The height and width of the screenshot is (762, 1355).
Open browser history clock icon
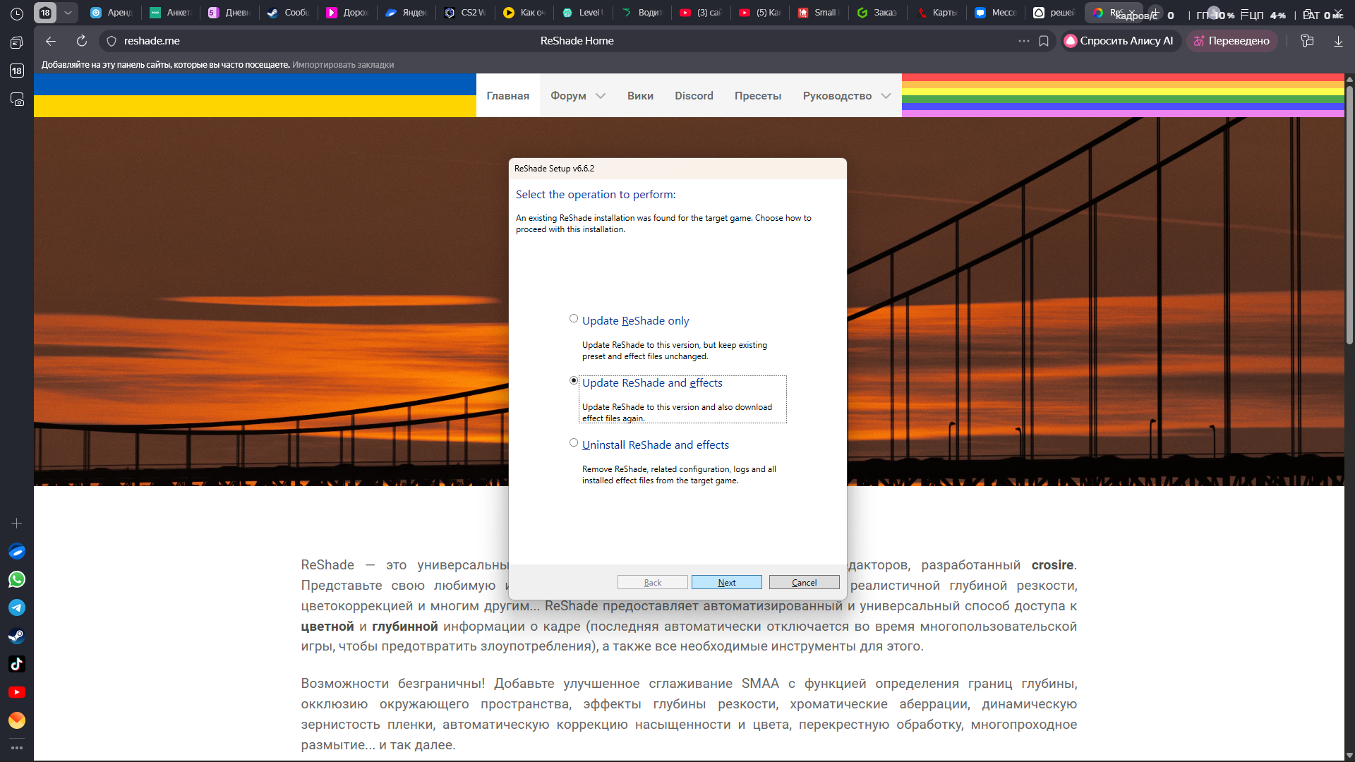pos(17,13)
